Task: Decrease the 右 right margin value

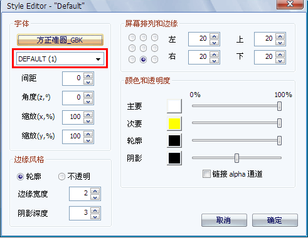Action: pyautogui.click(x=215, y=61)
